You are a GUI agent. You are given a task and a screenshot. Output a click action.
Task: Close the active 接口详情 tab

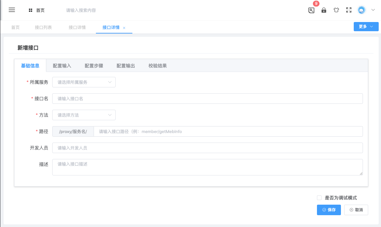(124, 28)
